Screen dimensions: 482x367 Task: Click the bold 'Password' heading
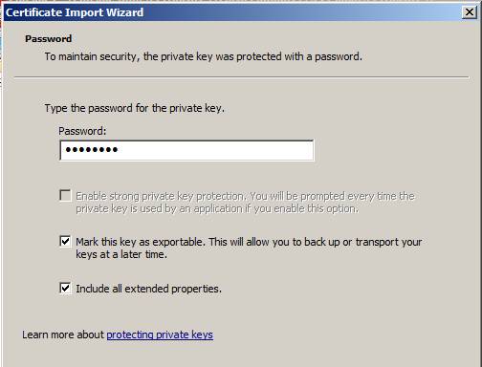point(49,39)
